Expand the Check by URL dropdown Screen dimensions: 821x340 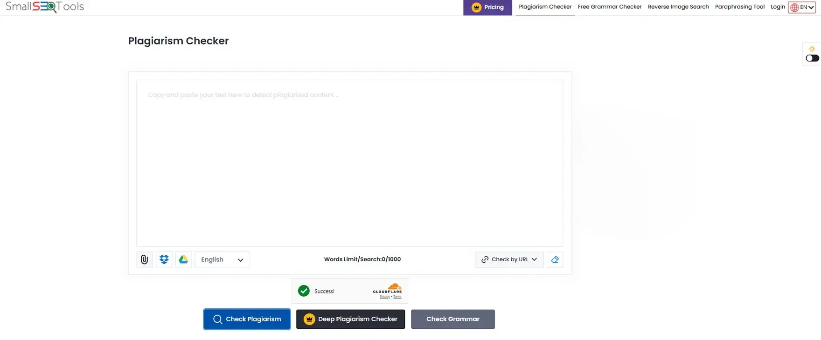(509, 259)
